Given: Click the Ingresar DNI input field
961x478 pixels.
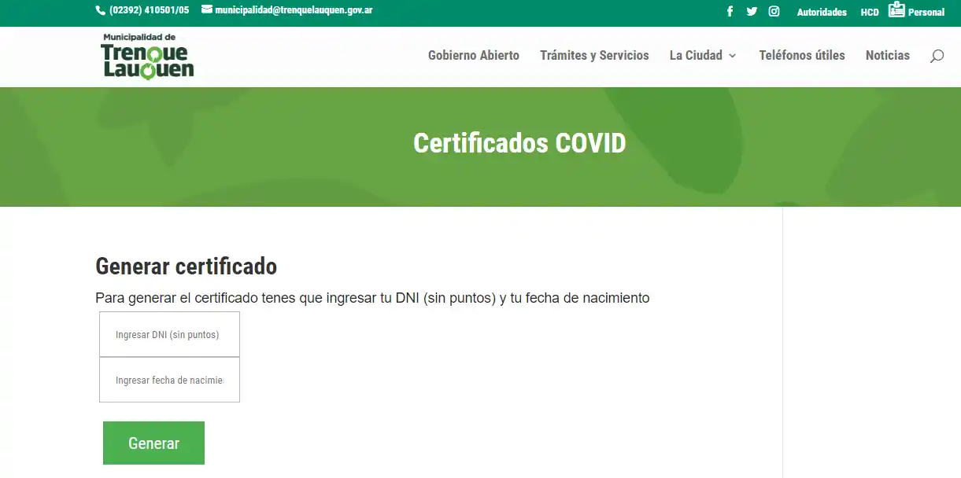Looking at the screenshot, I should click(168, 333).
